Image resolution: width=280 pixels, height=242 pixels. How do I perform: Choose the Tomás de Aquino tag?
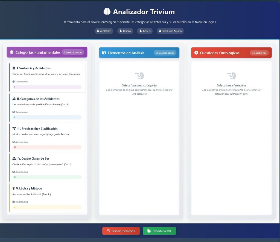[x=170, y=31]
